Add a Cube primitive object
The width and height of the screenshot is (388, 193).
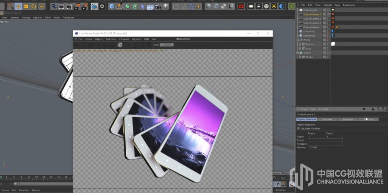[112, 7]
